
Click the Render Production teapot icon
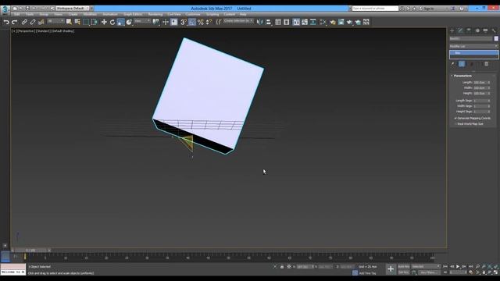[x=349, y=22]
